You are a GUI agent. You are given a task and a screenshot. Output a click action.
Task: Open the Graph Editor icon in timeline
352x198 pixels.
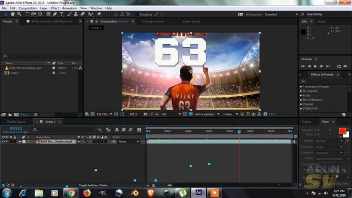click(139, 130)
